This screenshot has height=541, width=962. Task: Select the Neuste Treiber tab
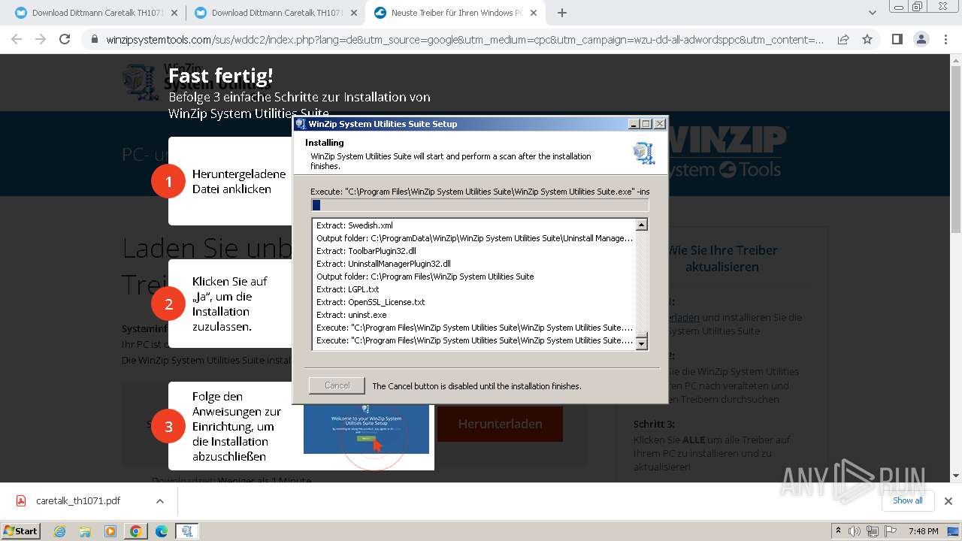[455, 13]
